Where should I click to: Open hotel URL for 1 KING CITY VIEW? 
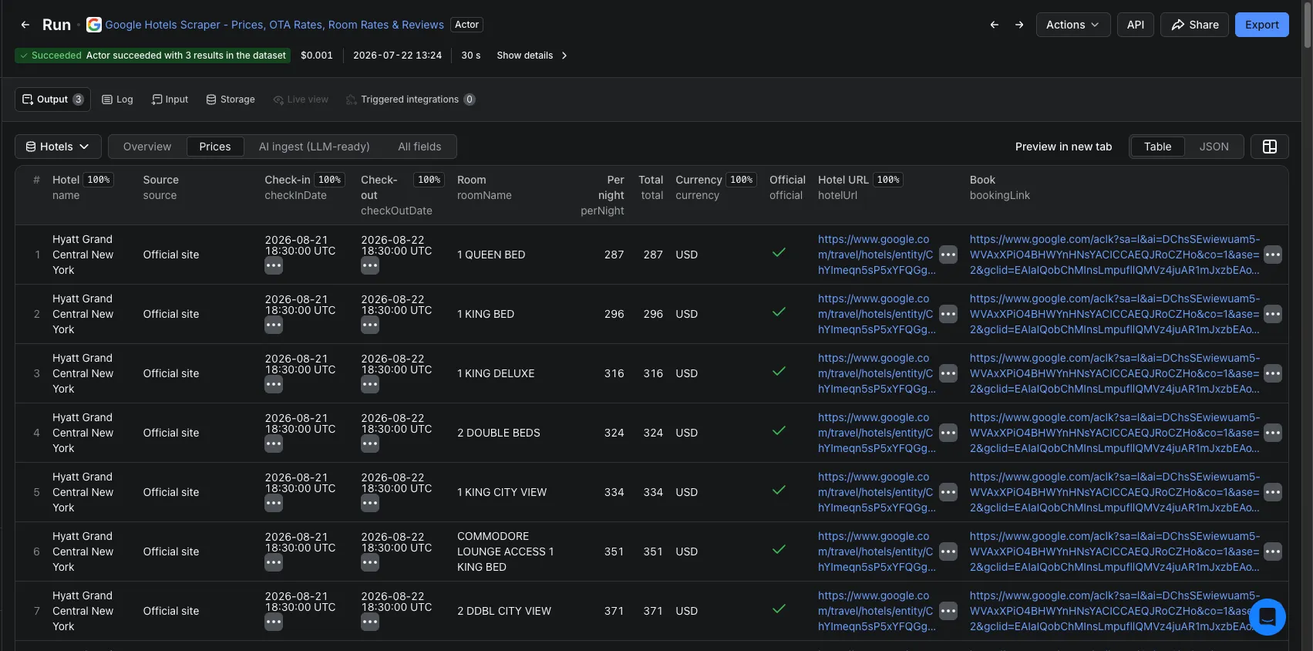pos(877,492)
